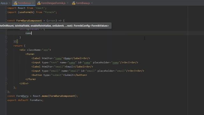Click the closing '})' of useFormik call
The image size is (204, 115).
(x=15, y=42)
